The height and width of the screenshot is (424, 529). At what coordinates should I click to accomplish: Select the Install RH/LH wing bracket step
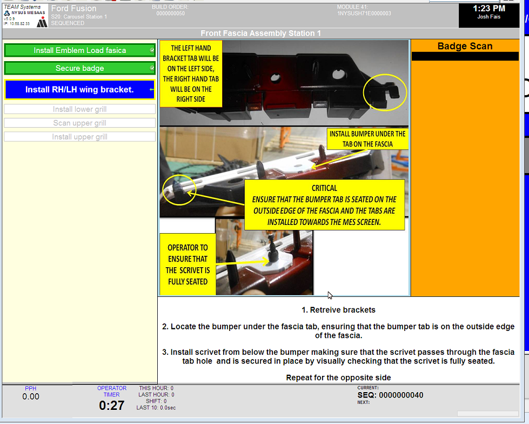(79, 90)
